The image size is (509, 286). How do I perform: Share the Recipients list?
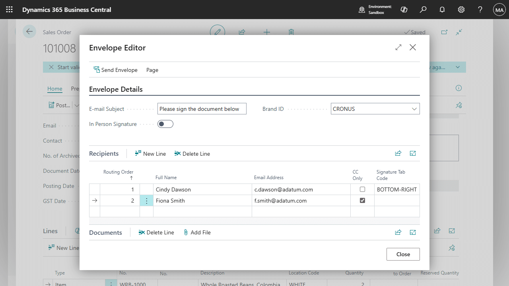point(398,153)
